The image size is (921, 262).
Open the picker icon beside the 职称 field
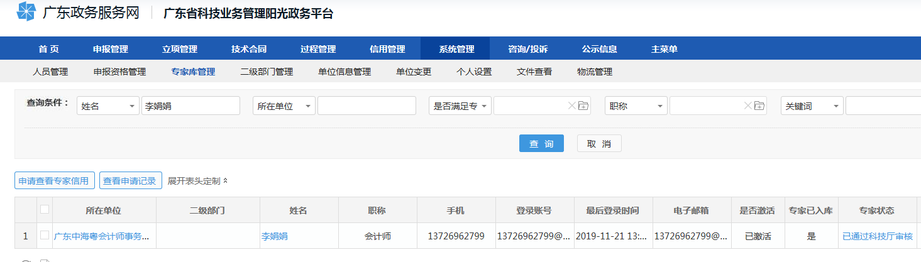point(759,106)
